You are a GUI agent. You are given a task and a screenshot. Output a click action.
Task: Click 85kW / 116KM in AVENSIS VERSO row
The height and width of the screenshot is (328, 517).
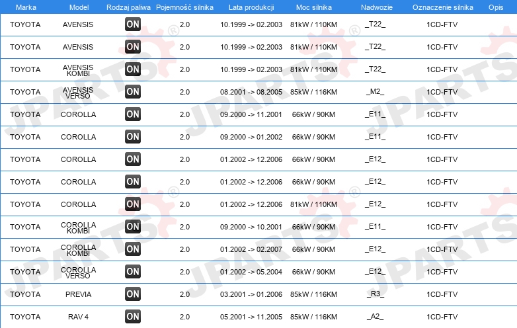[x=313, y=92]
